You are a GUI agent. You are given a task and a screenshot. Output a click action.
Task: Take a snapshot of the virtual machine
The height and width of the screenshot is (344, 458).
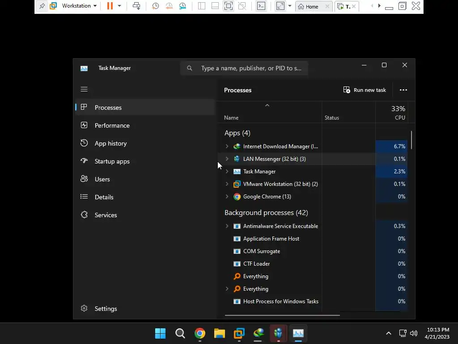pos(155,6)
